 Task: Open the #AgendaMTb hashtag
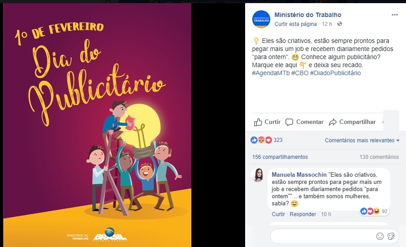coord(271,73)
